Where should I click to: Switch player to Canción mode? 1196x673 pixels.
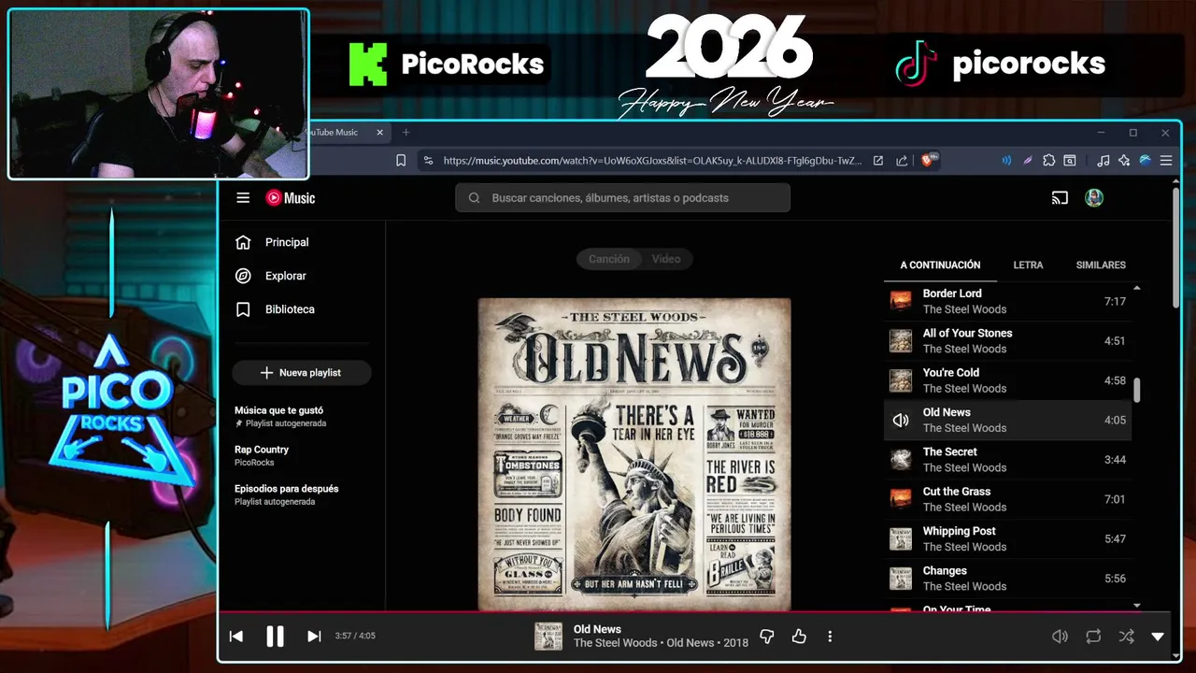click(608, 259)
